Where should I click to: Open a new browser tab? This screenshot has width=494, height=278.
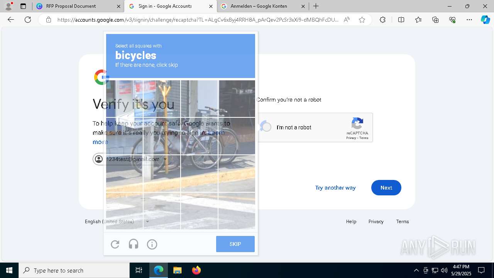pyautogui.click(x=316, y=6)
